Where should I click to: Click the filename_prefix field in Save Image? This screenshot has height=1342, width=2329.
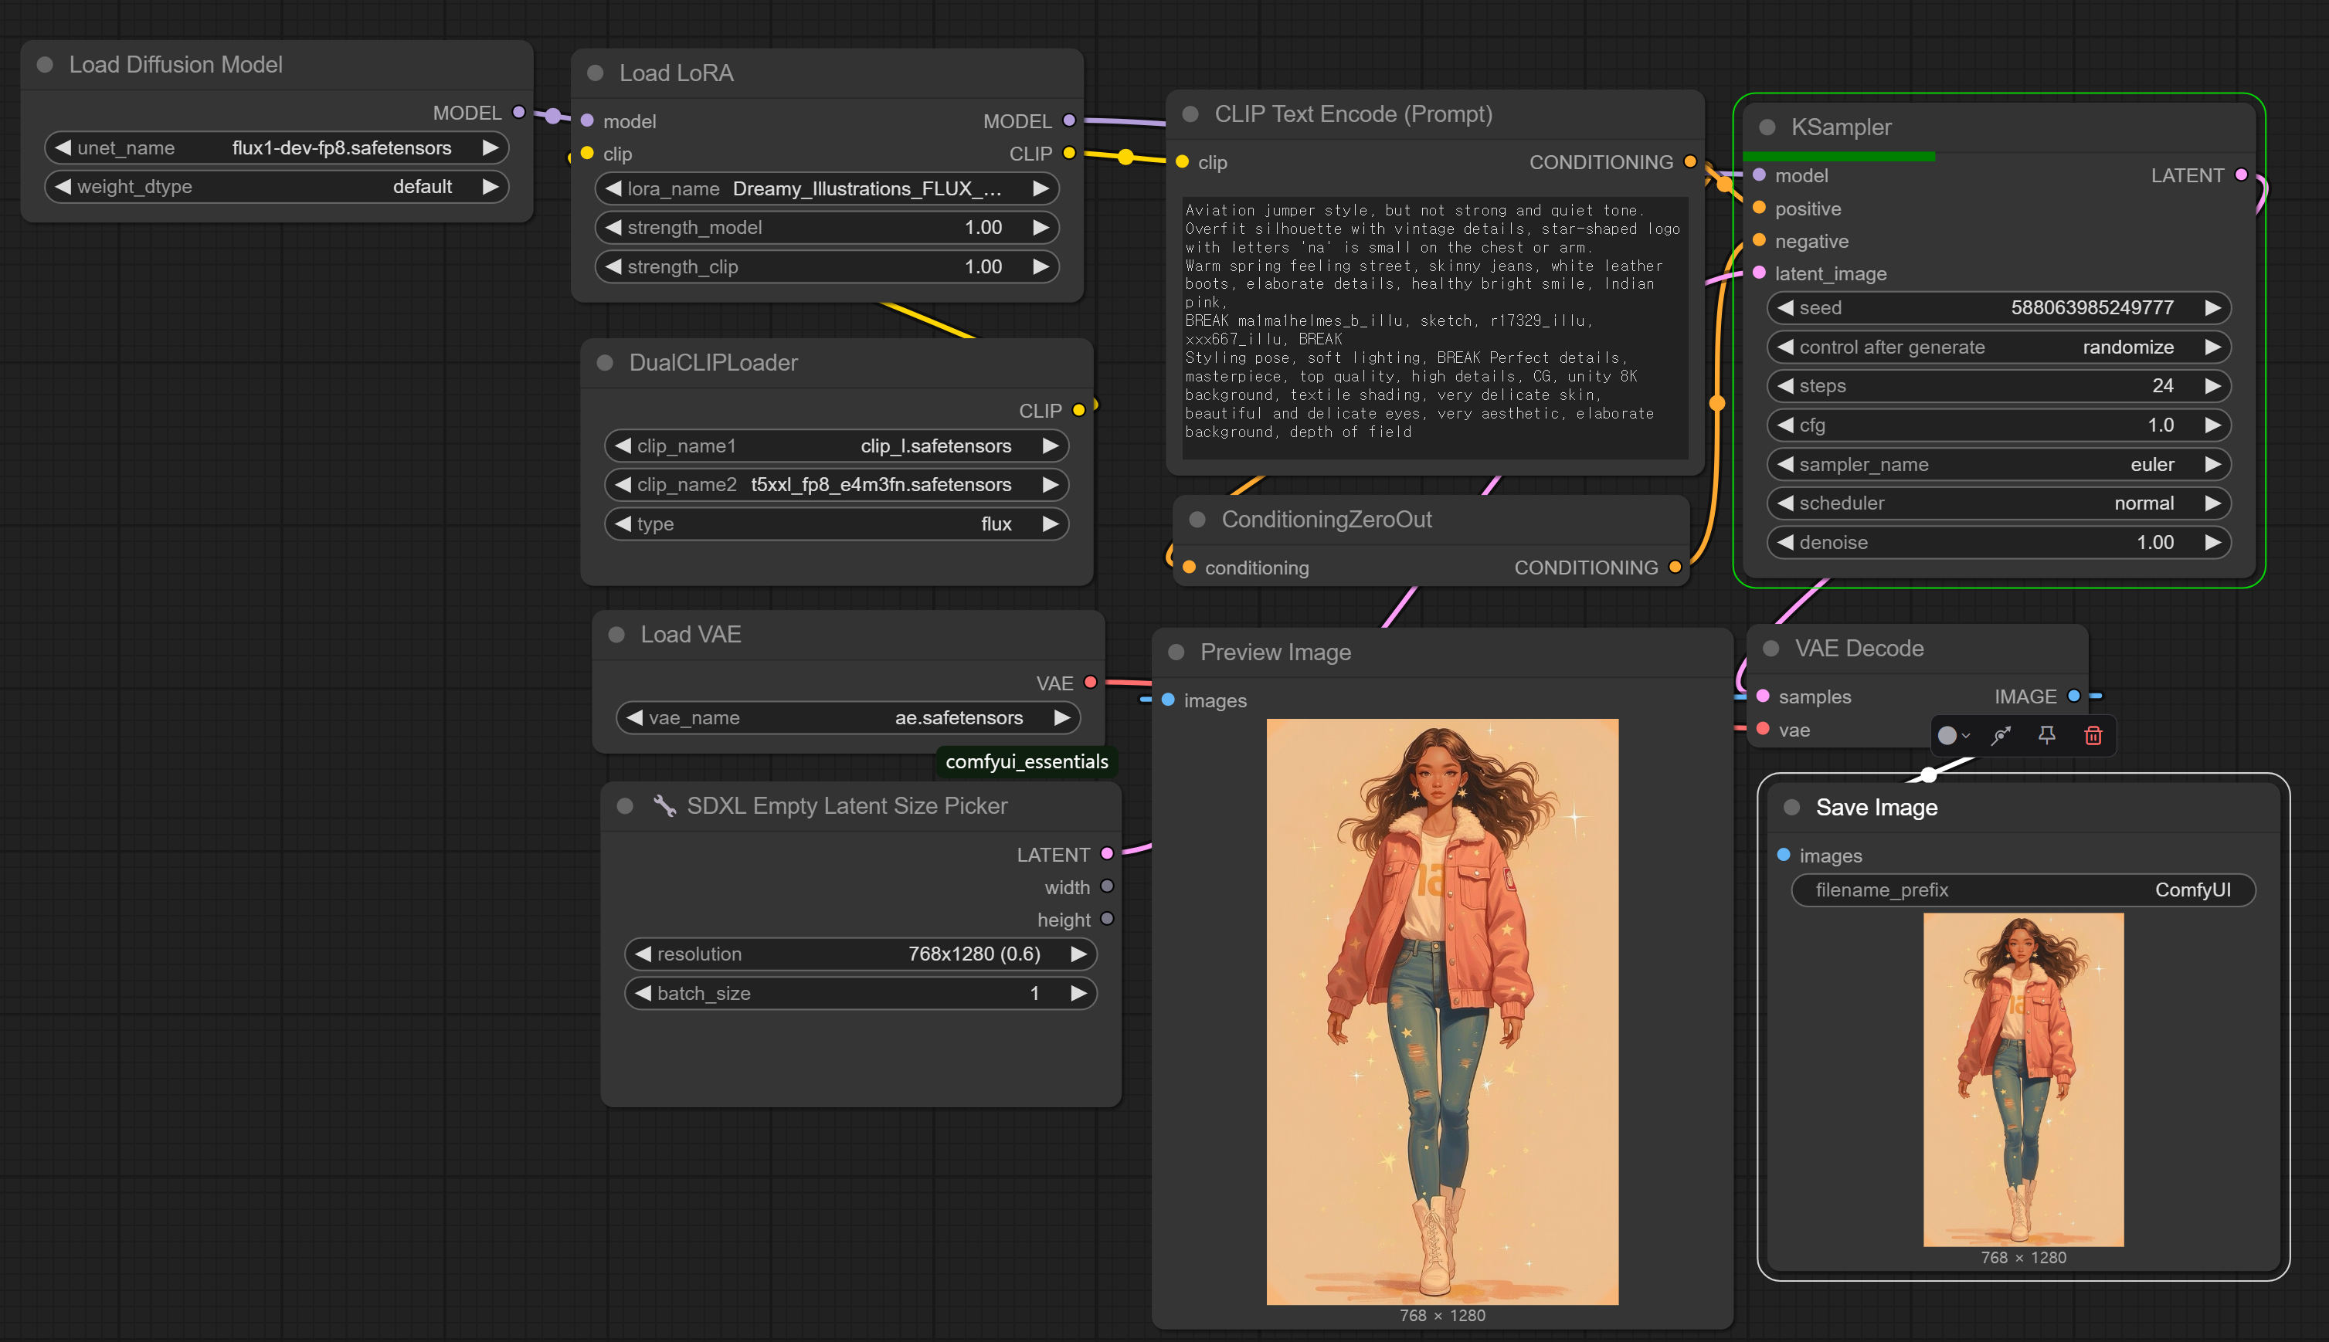point(2022,890)
